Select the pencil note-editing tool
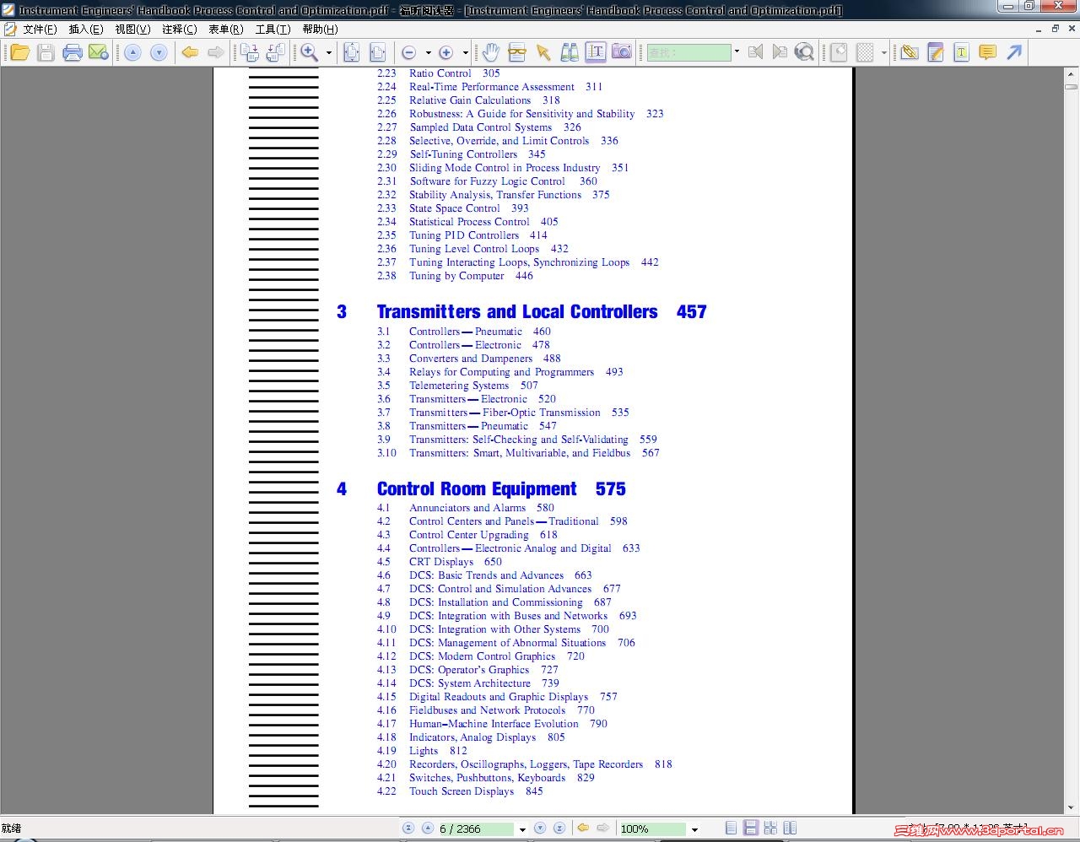The height and width of the screenshot is (842, 1080). click(935, 52)
